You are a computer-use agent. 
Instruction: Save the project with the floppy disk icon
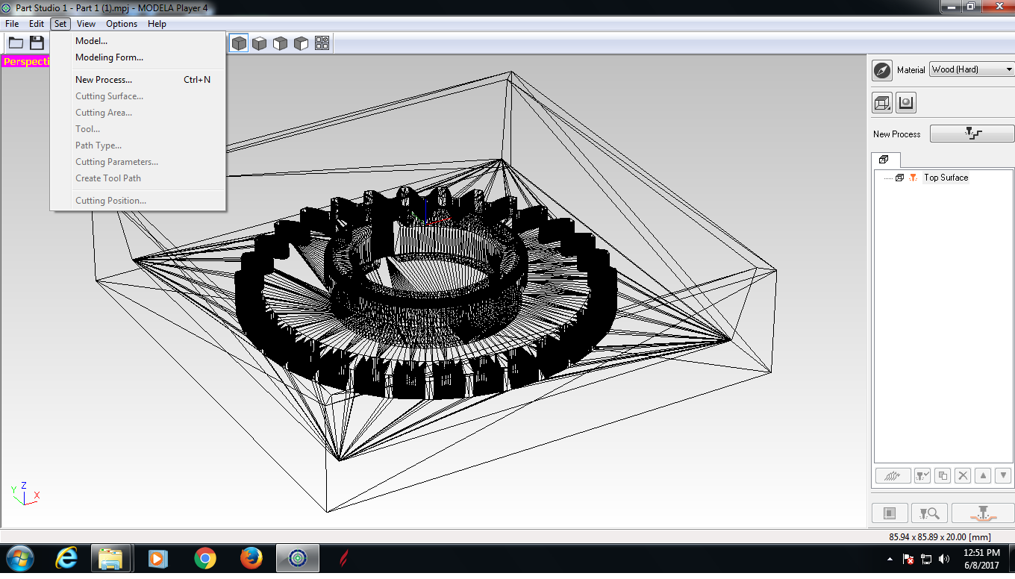point(37,43)
